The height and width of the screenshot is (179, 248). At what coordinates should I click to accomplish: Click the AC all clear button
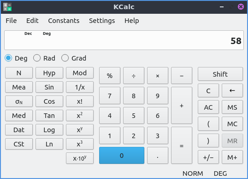coord(208,107)
